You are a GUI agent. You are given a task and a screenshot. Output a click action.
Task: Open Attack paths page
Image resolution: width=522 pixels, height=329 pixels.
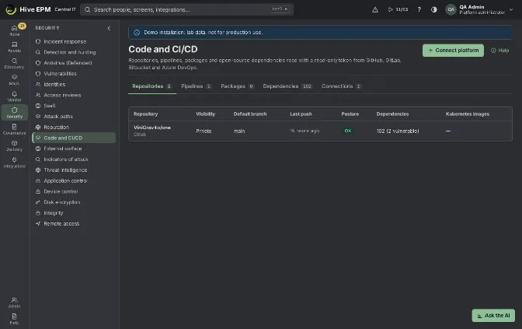[74, 117]
